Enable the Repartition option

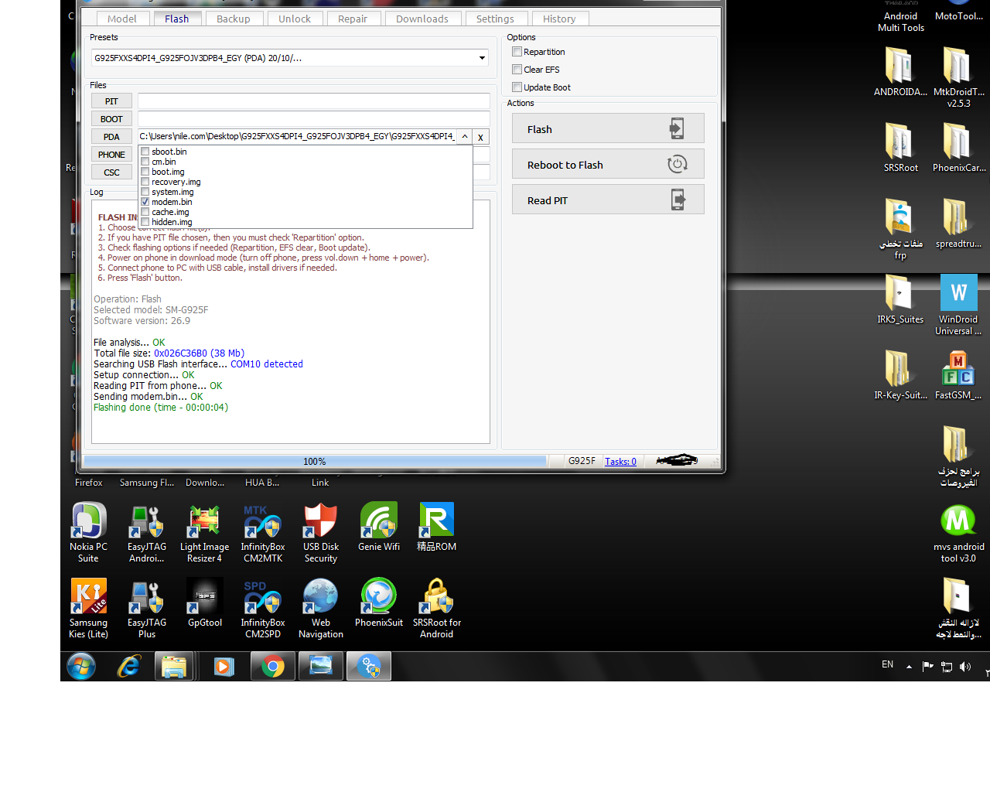(x=517, y=52)
